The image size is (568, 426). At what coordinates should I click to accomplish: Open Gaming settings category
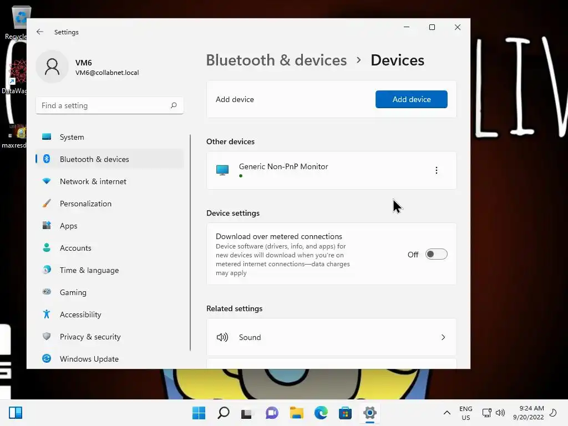coord(109,292)
